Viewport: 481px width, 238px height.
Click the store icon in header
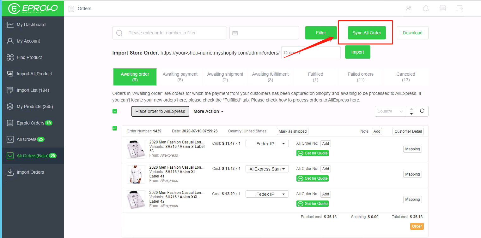click(443, 8)
